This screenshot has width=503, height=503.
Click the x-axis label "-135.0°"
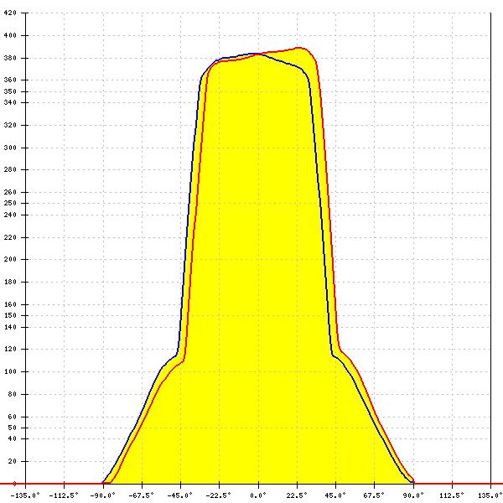25,495
